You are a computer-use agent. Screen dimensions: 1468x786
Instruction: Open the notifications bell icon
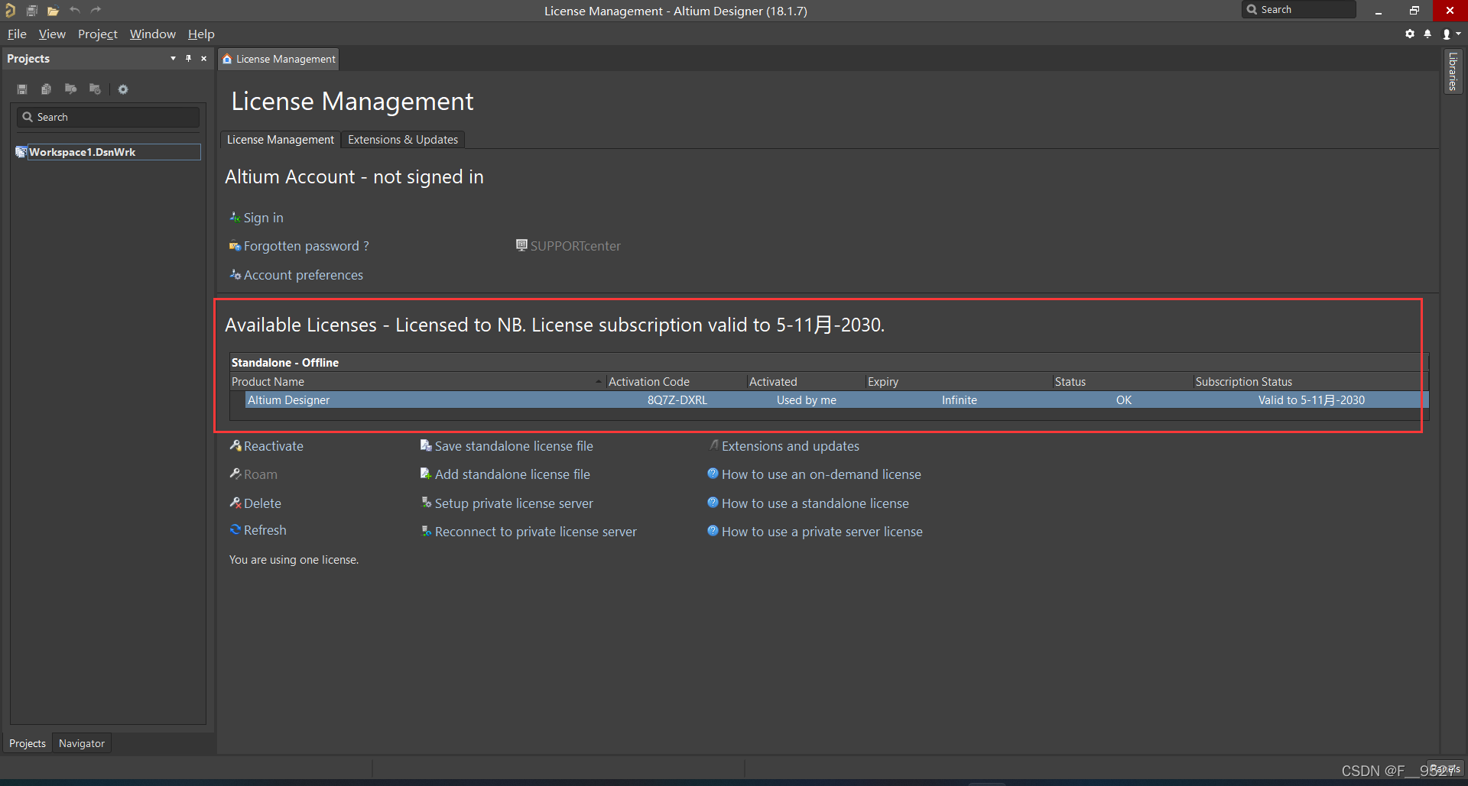[x=1427, y=34]
